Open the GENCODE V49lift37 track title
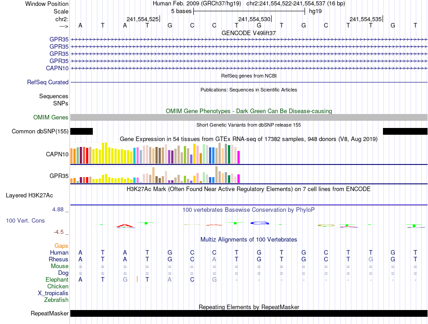This screenshot has height=324, width=428. click(249, 33)
